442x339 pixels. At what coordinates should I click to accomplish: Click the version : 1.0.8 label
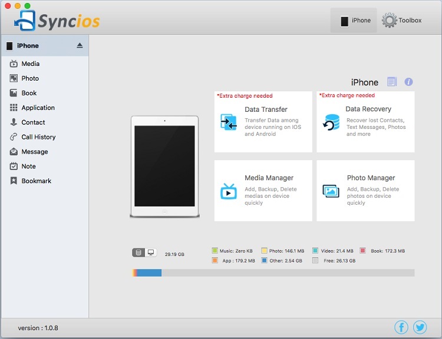[x=38, y=328]
